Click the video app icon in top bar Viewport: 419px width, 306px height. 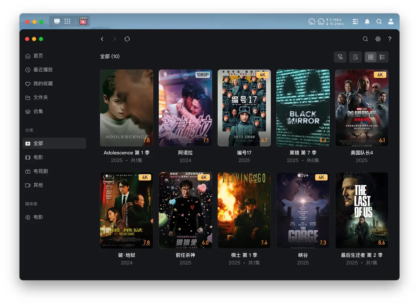(x=83, y=21)
